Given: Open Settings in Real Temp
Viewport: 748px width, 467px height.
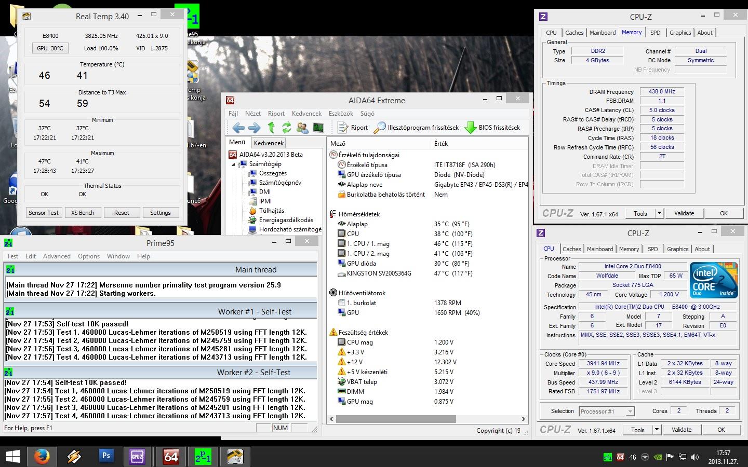Looking at the screenshot, I should 161,213.
